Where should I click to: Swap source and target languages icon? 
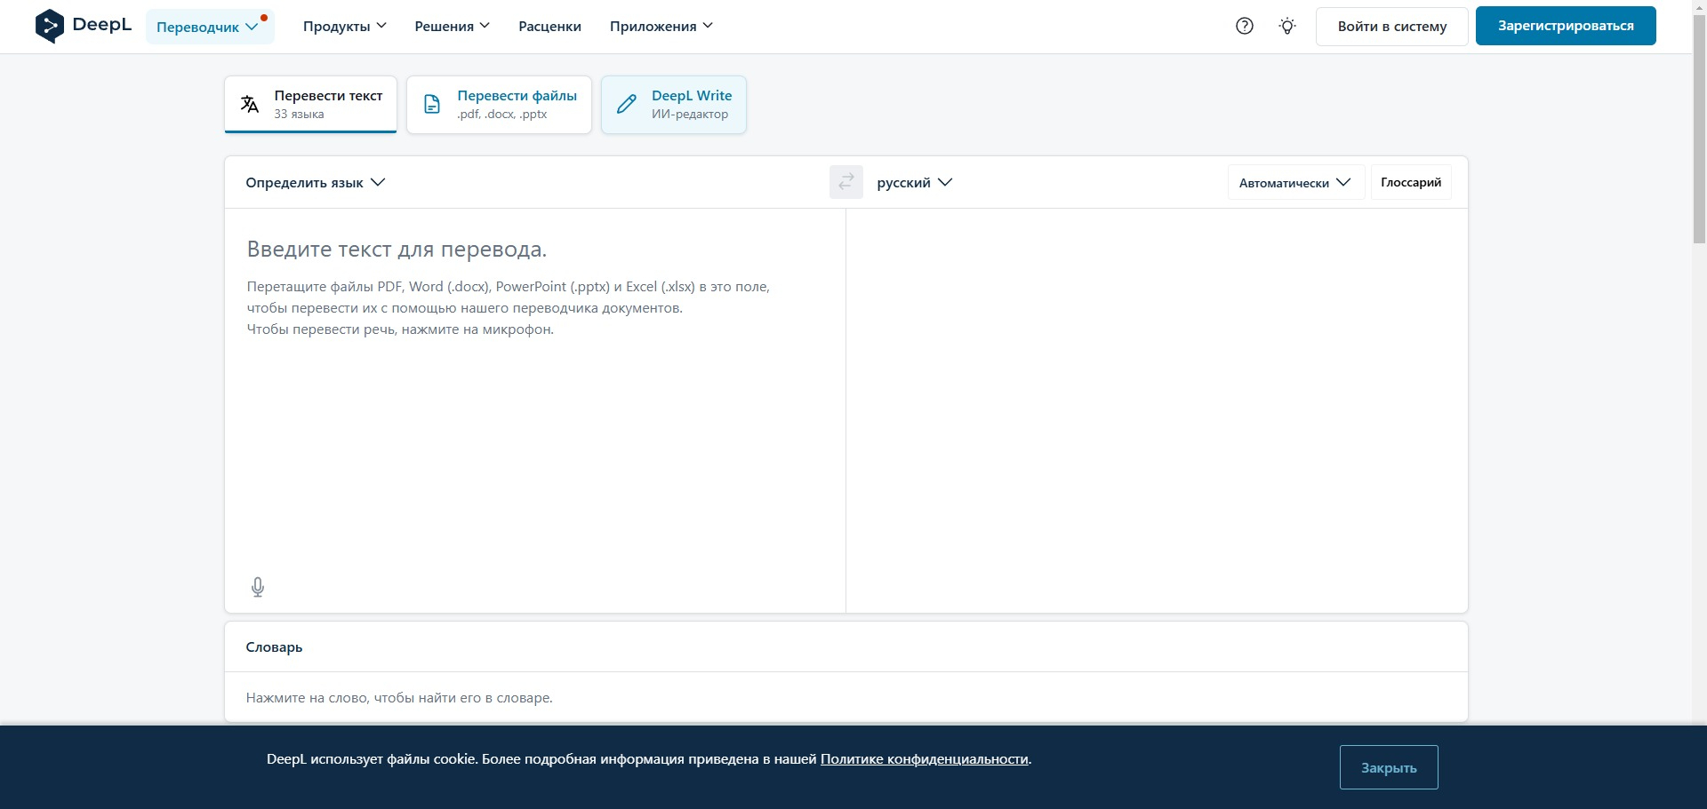[846, 182]
